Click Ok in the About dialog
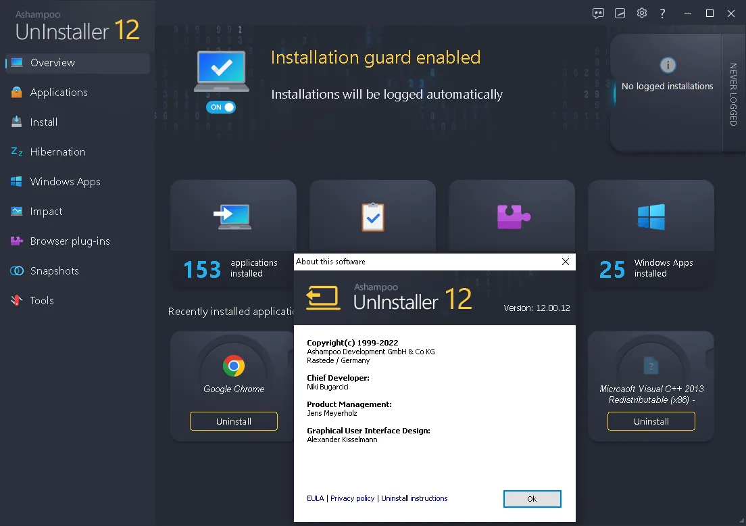 532,499
